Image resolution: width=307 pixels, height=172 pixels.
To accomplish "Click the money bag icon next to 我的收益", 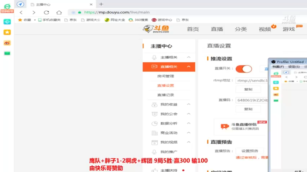I will [155, 104].
